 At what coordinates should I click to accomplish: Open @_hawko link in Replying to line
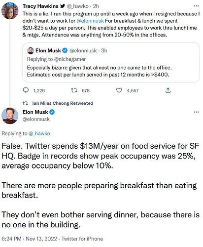(x=39, y=133)
